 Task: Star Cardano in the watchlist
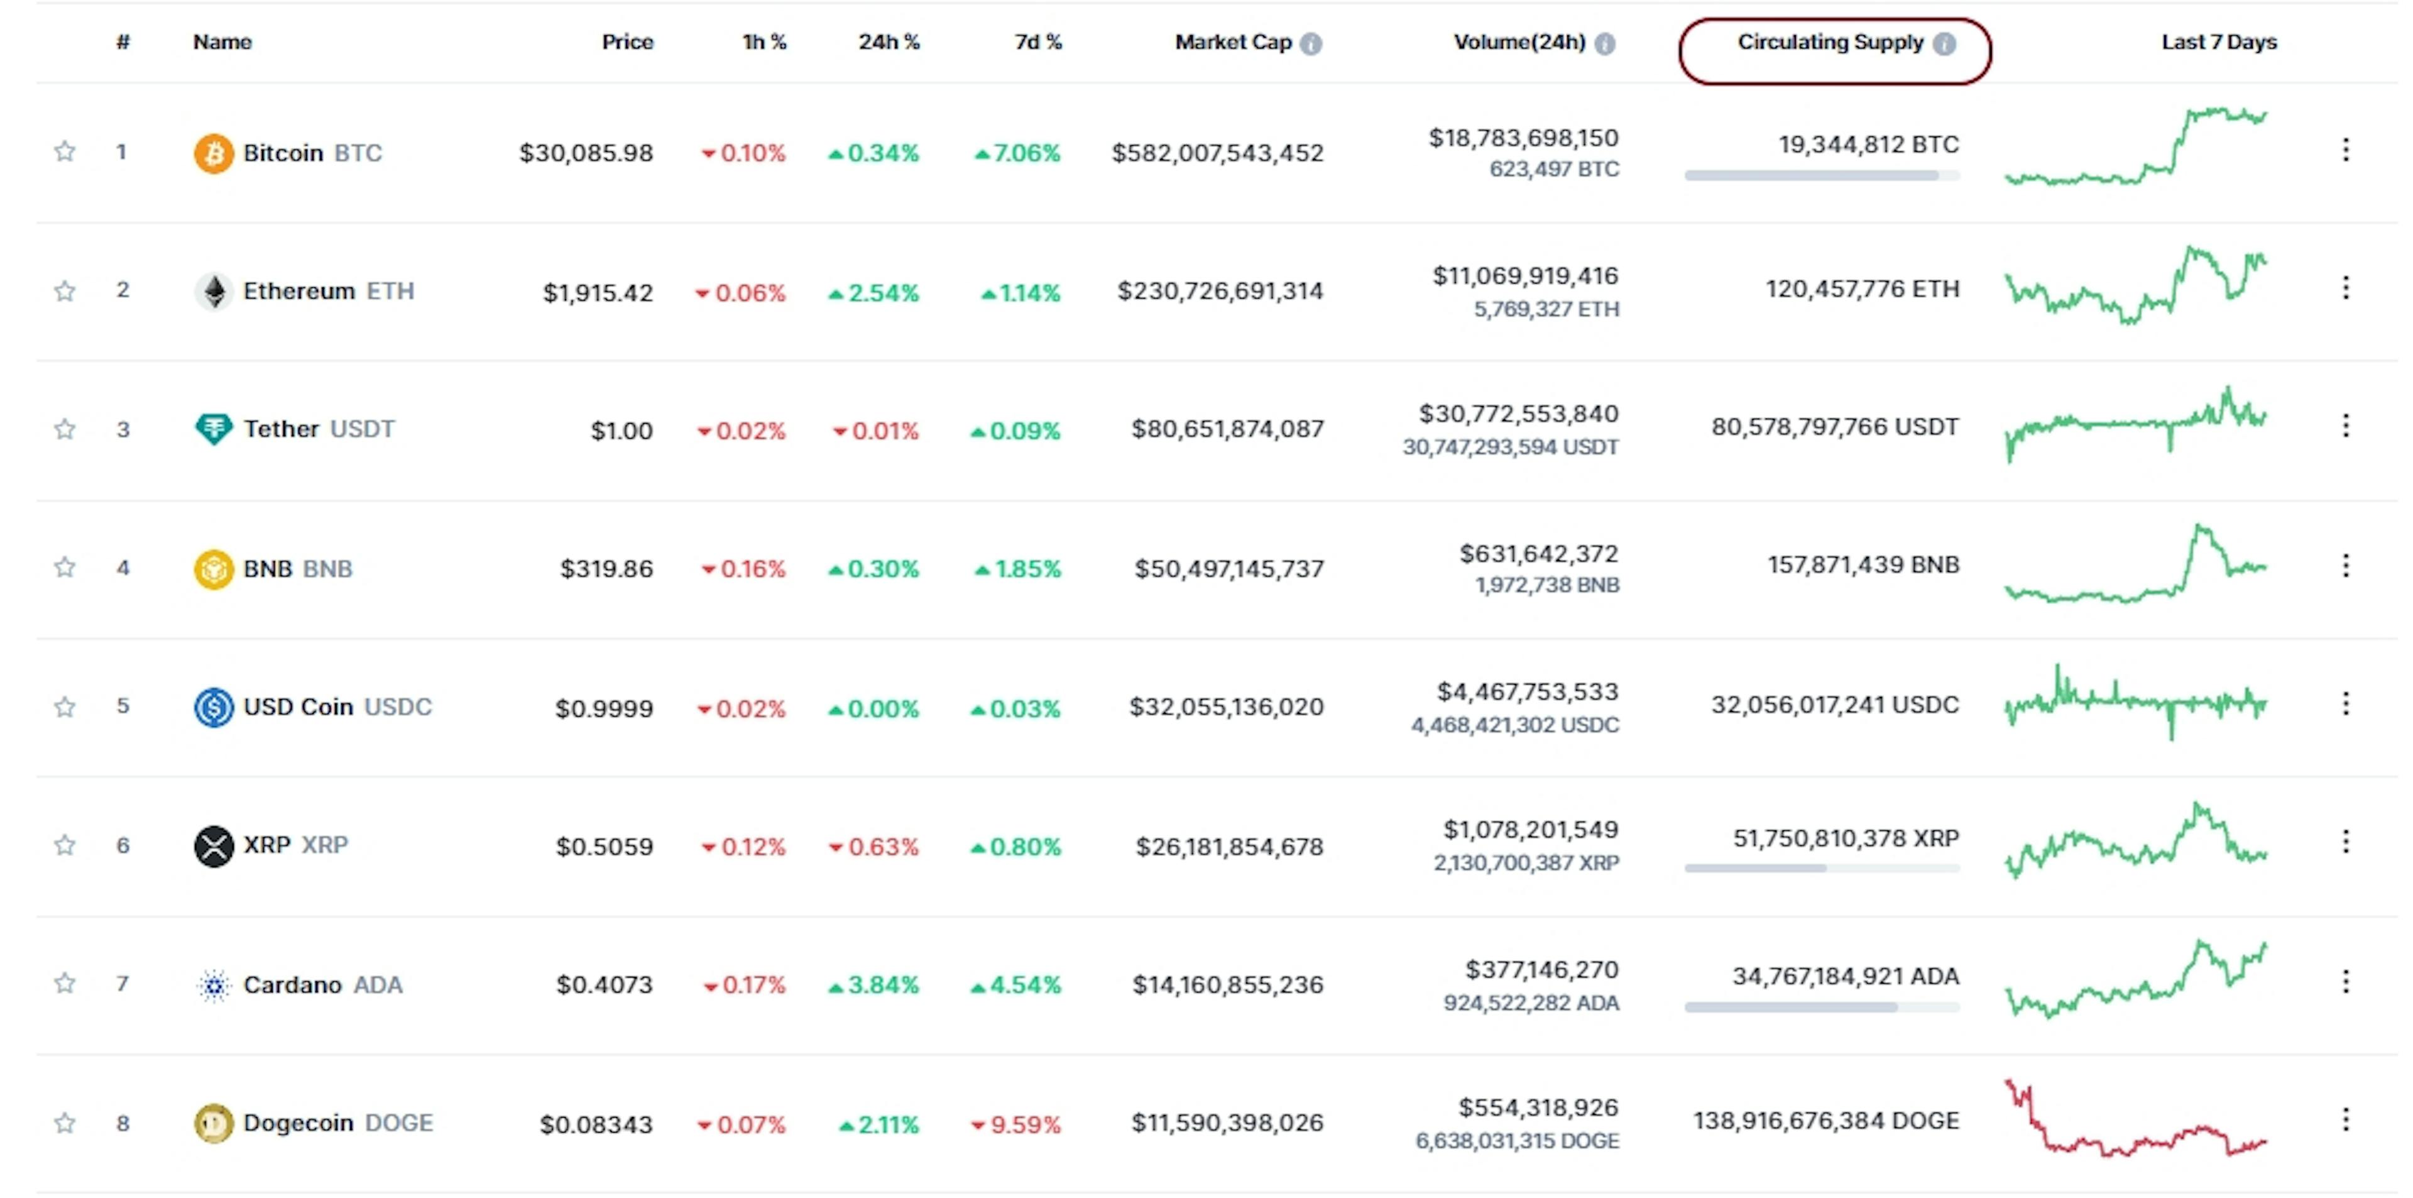63,982
